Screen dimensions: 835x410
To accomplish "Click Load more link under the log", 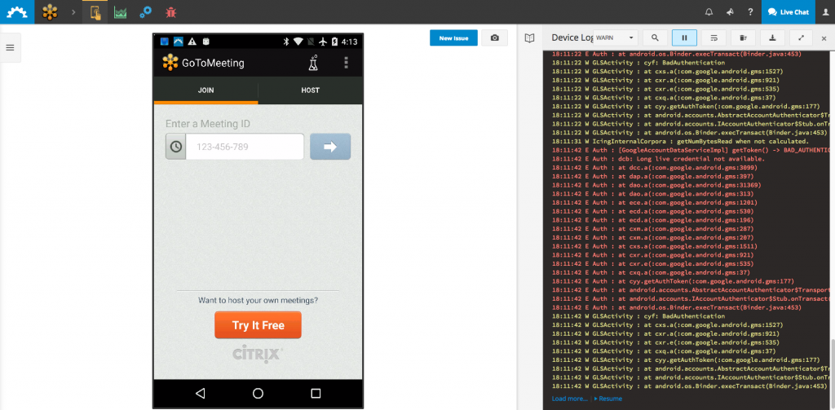I will coord(570,399).
